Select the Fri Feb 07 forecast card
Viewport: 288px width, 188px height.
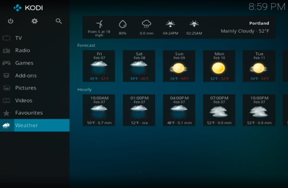tap(99, 66)
